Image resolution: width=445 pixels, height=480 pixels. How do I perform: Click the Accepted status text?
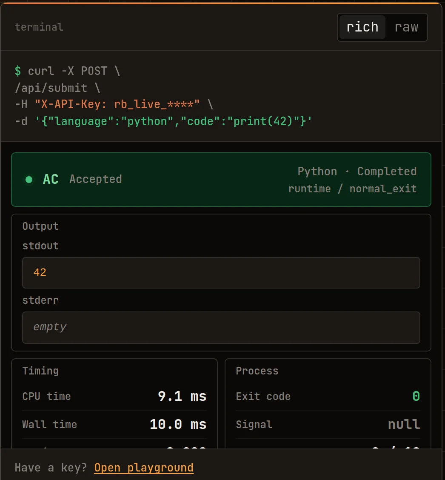coord(96,179)
